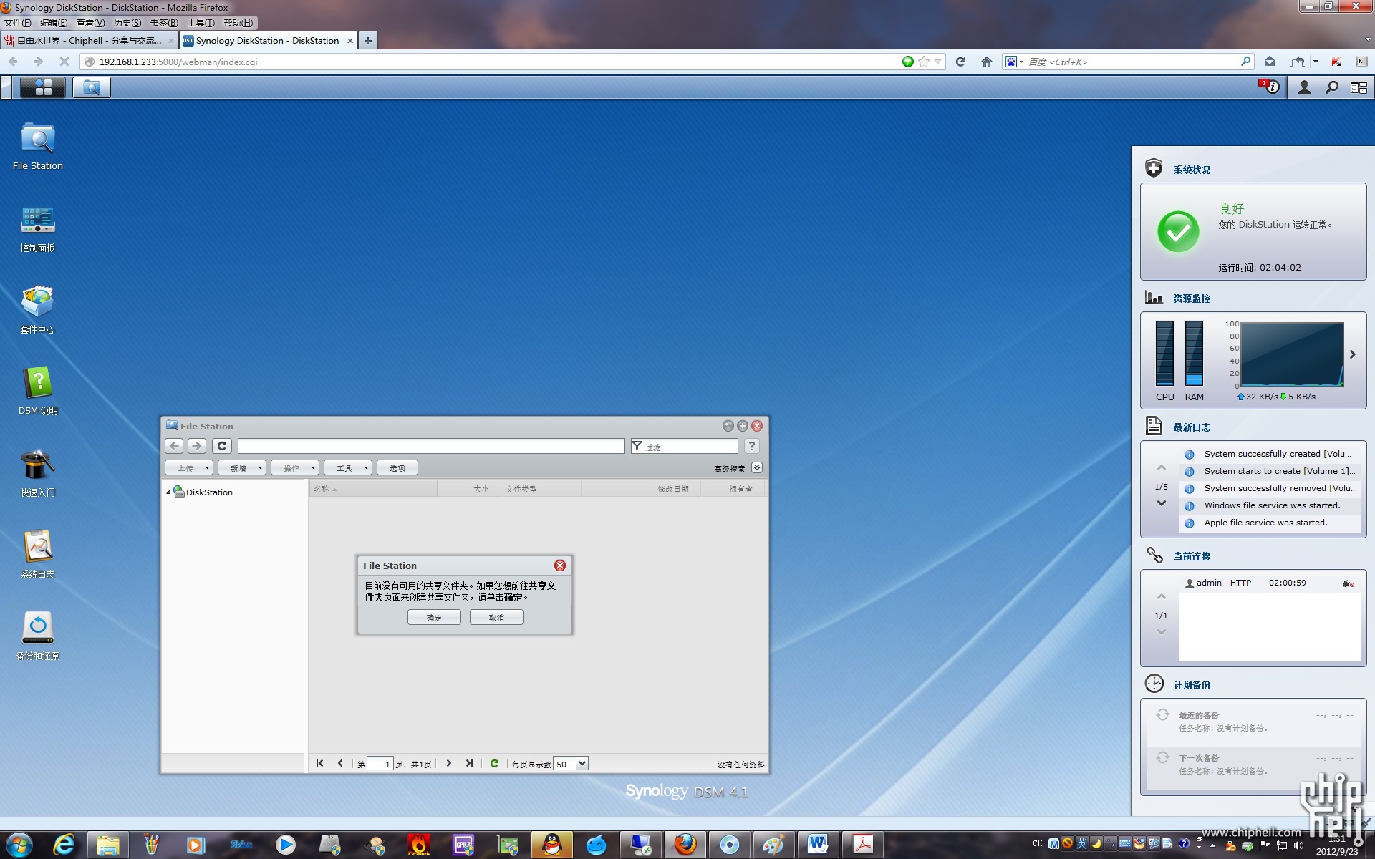Open the 系统日志 system log icon
This screenshot has width=1375, height=859.
38,554
